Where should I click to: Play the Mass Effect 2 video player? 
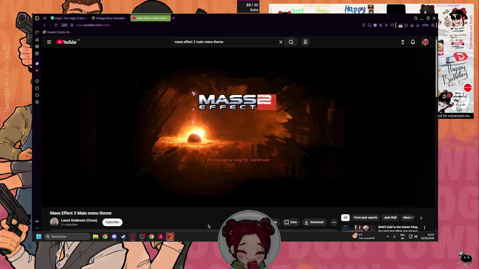click(x=238, y=127)
